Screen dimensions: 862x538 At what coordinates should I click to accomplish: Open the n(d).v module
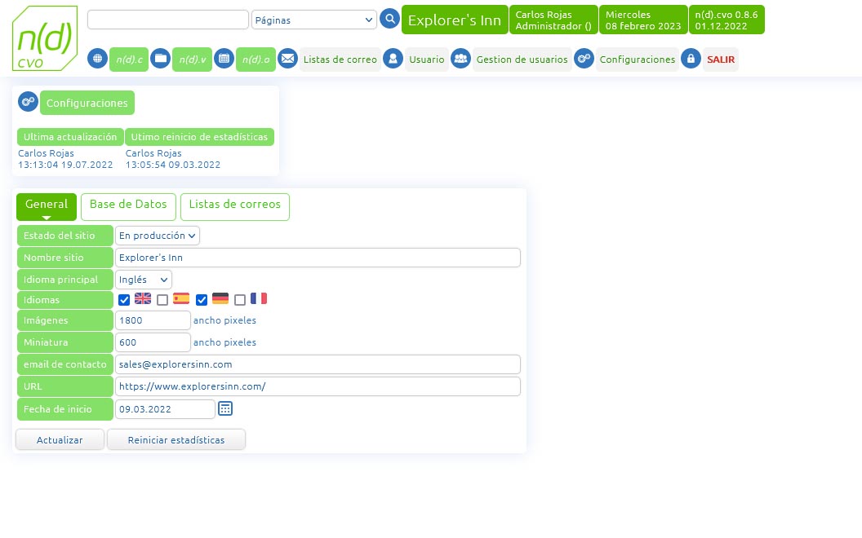tap(193, 60)
